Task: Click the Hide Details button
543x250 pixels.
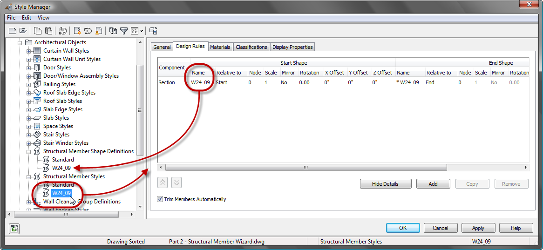Action: coord(386,184)
